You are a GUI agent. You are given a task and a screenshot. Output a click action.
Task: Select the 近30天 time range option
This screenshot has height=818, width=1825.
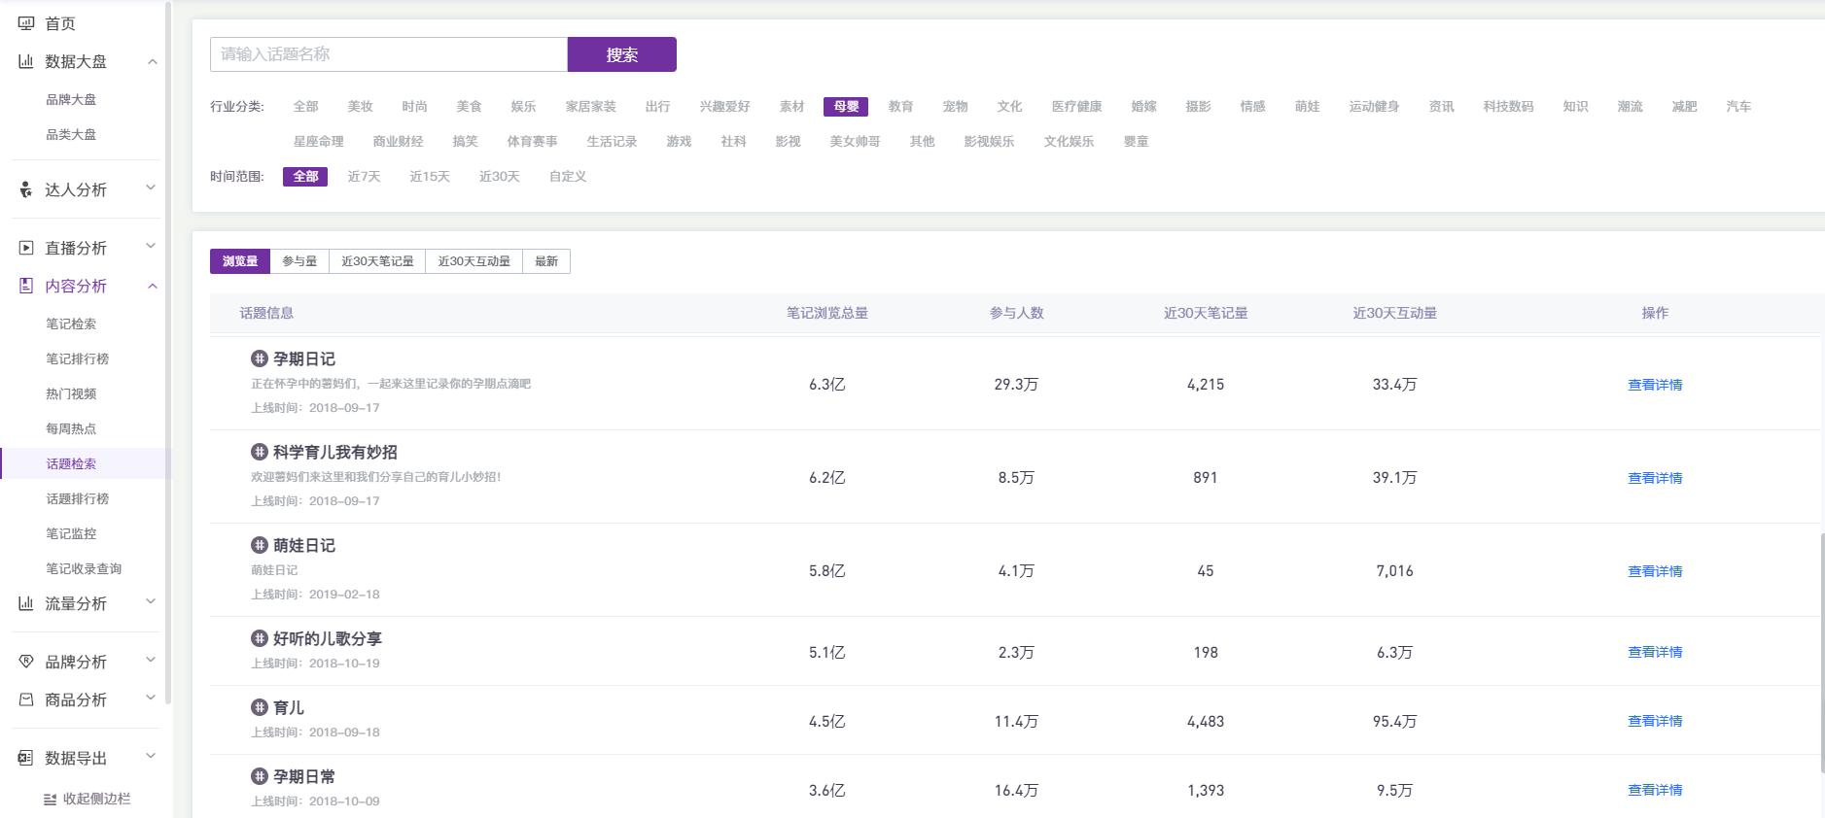coord(499,176)
